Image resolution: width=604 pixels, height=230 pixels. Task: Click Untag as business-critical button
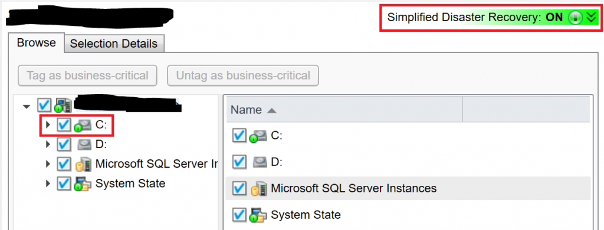[243, 76]
